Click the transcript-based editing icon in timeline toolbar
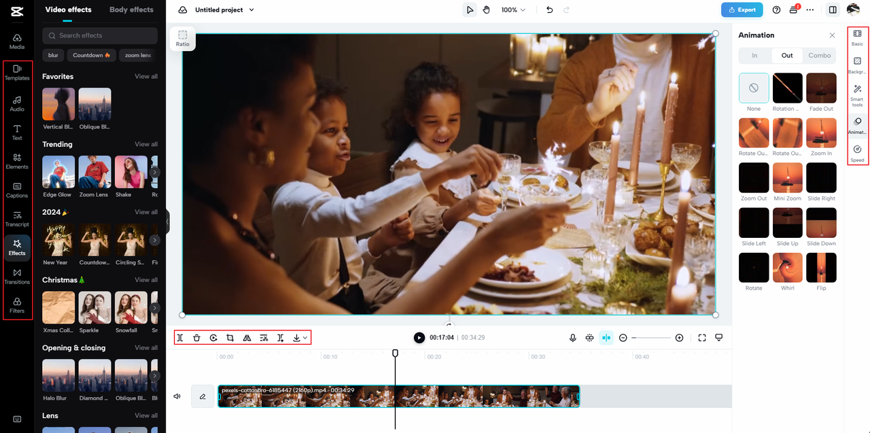870x433 pixels. pyautogui.click(x=264, y=338)
